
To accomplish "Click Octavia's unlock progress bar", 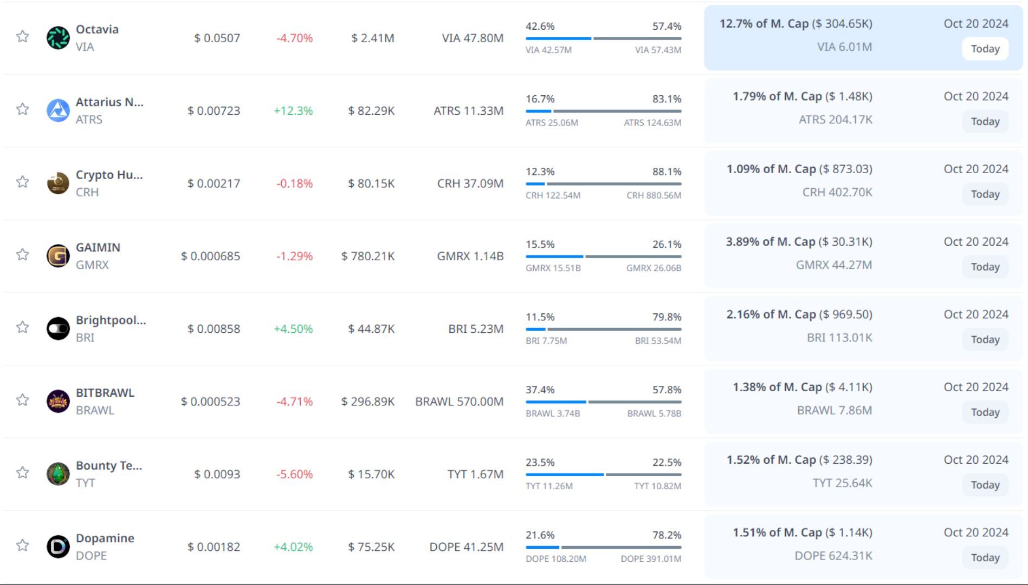I will coord(603,38).
